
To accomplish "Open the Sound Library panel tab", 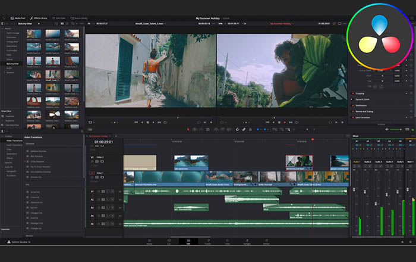I will point(79,18).
